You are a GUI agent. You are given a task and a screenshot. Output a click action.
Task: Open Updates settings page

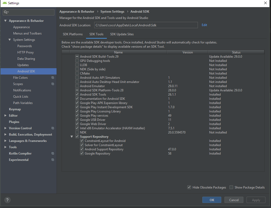point(23,65)
